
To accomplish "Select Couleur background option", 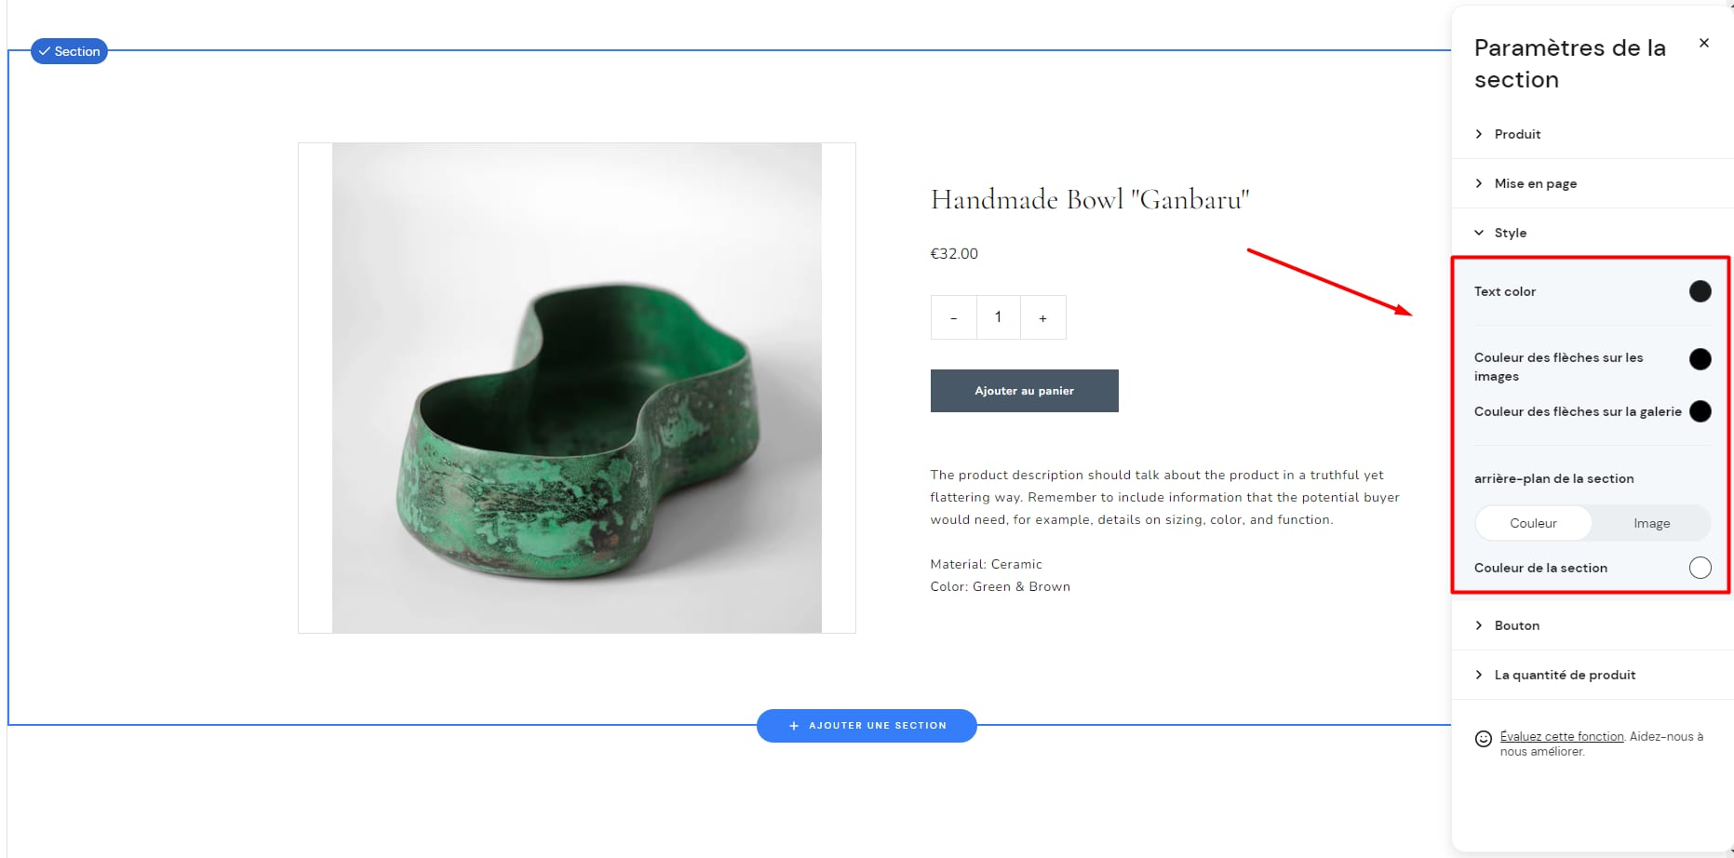I will point(1533,523).
